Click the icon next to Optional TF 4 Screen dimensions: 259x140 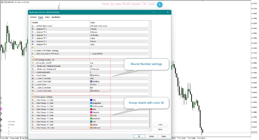pyautogui.click(x=33, y=38)
